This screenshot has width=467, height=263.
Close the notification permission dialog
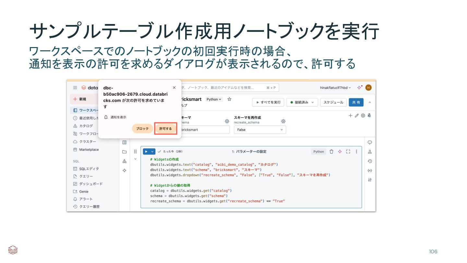pos(174,88)
